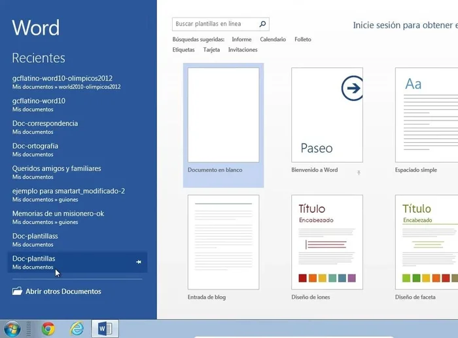The height and width of the screenshot is (338, 458).
Task: Click the Word taskbar icon
Action: tap(105, 329)
